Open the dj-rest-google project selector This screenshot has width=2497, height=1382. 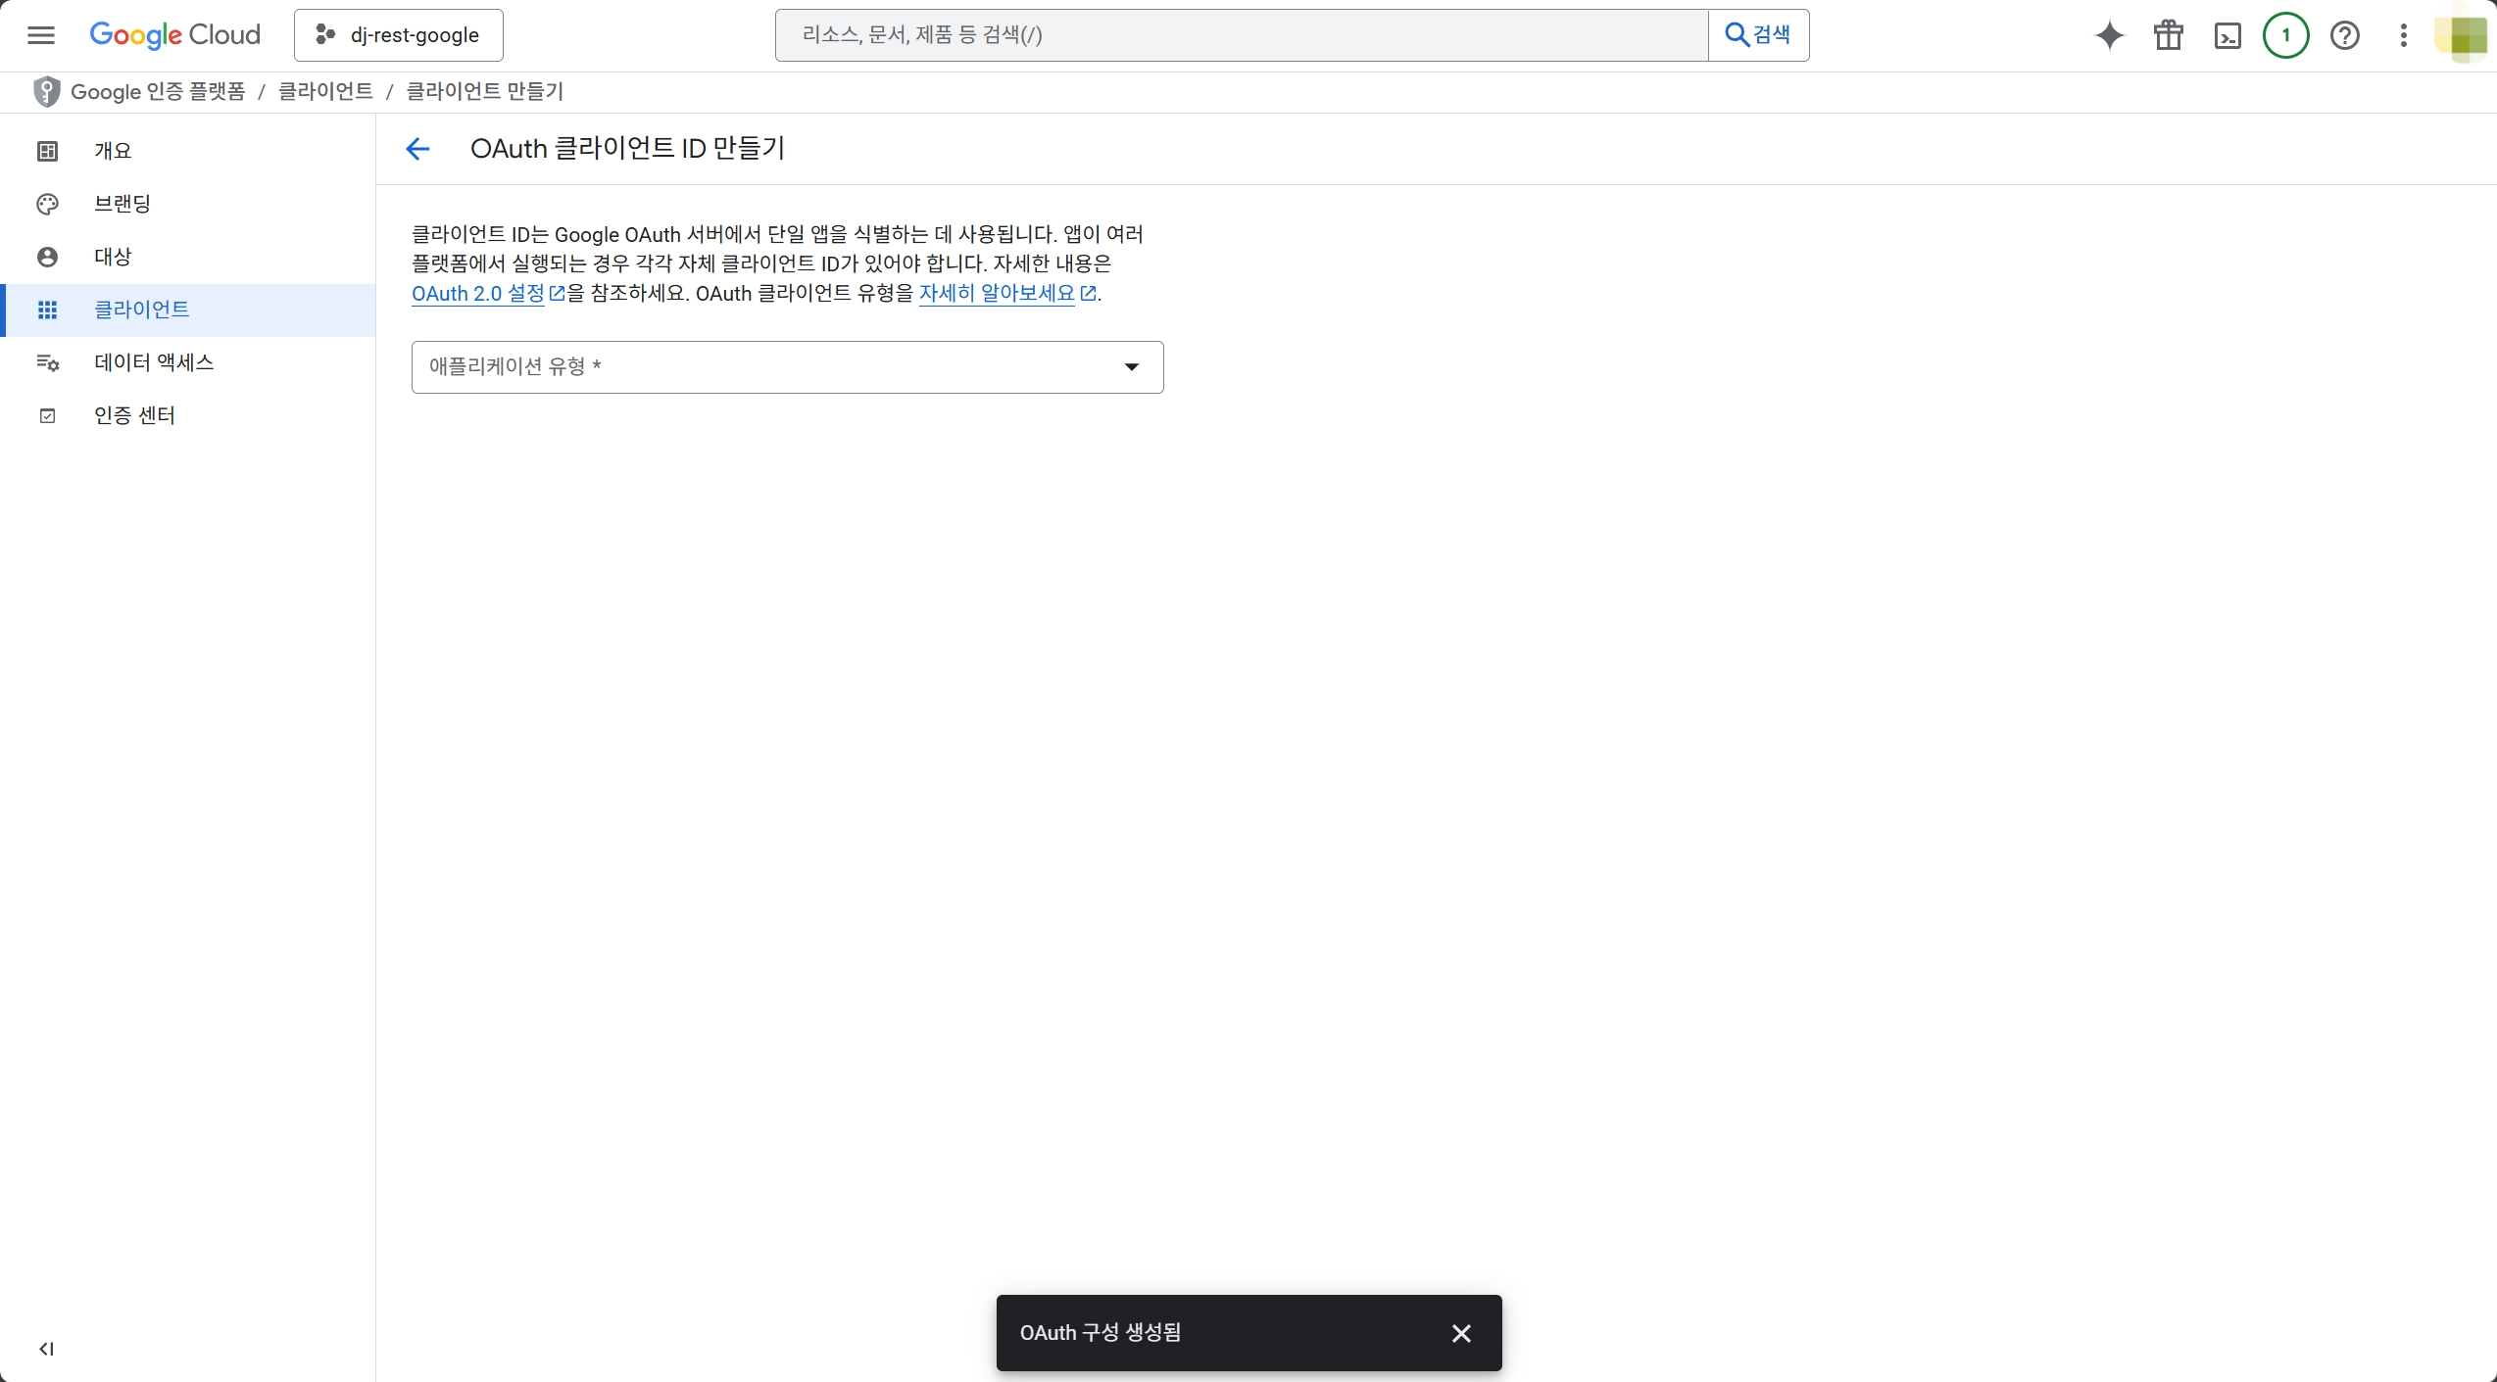click(x=398, y=35)
